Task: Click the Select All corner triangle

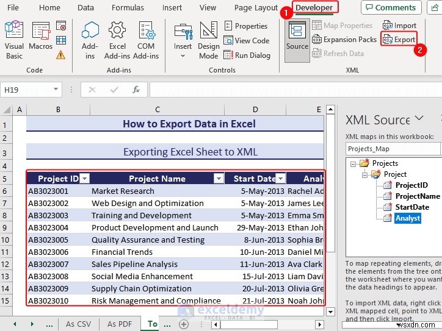Action: [7, 109]
